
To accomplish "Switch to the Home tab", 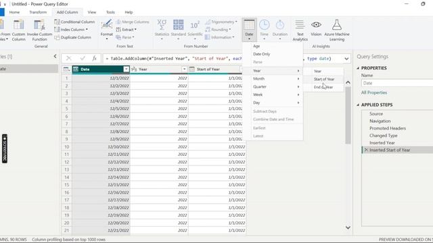I will pos(14,12).
